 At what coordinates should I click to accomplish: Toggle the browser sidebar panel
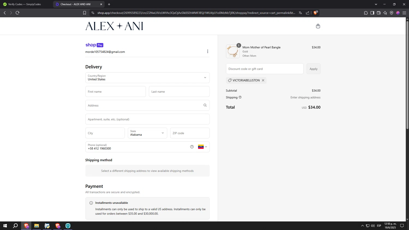372,13
